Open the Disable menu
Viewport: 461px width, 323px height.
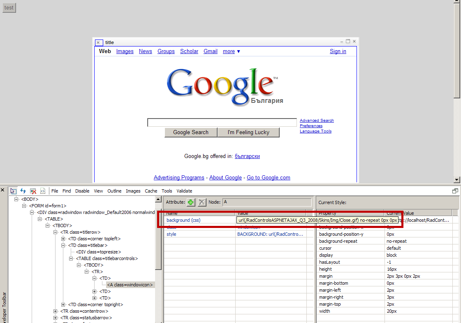click(82, 191)
